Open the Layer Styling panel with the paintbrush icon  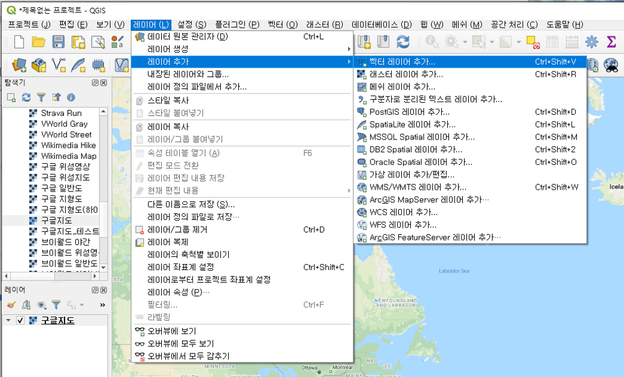click(x=11, y=304)
